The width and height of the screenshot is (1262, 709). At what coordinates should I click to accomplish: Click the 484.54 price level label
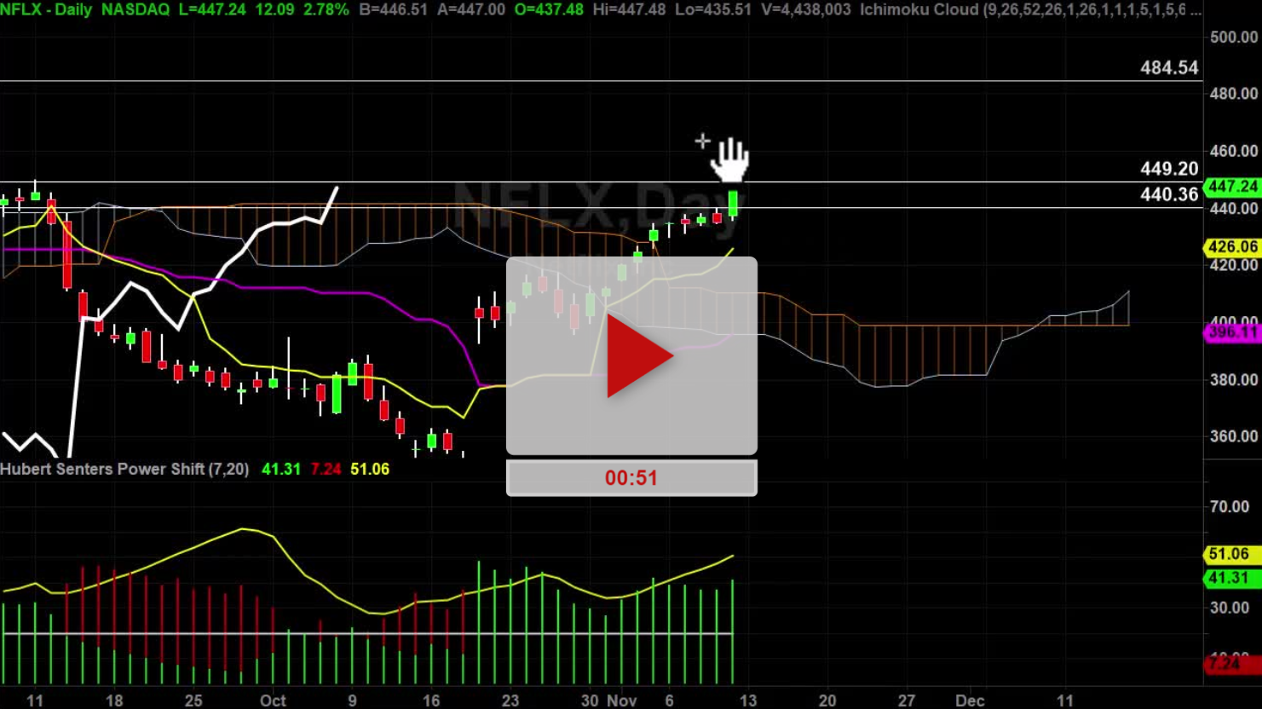[x=1170, y=66]
